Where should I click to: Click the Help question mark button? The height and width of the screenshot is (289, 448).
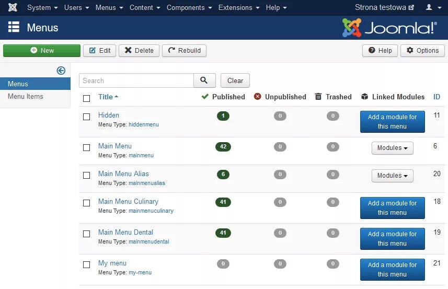[x=380, y=51]
